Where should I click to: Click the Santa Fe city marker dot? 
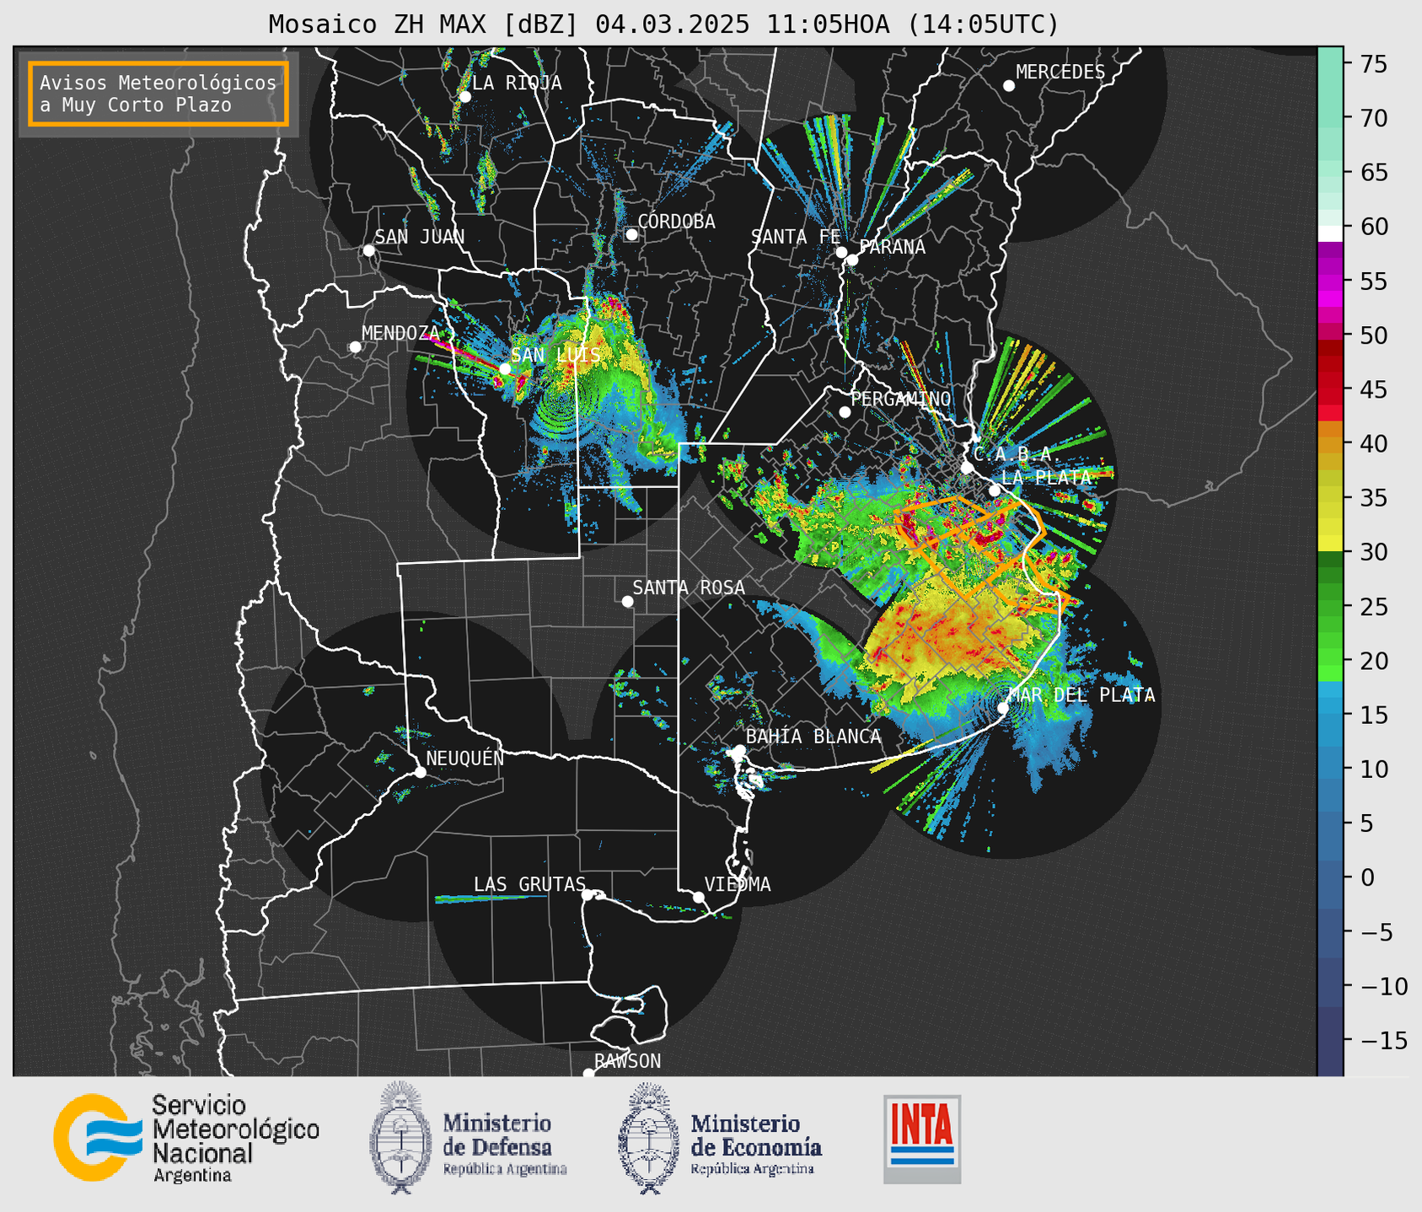841,252
